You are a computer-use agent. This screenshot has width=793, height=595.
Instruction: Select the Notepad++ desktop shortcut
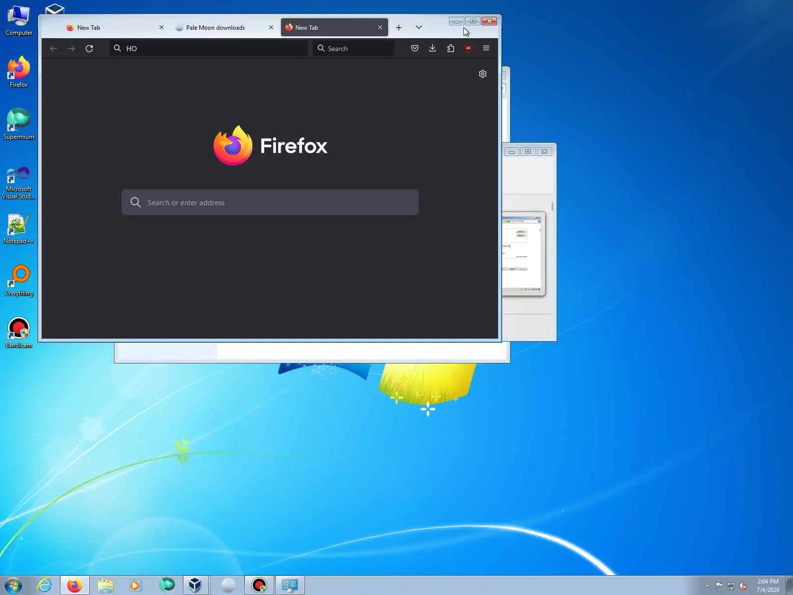(x=19, y=229)
